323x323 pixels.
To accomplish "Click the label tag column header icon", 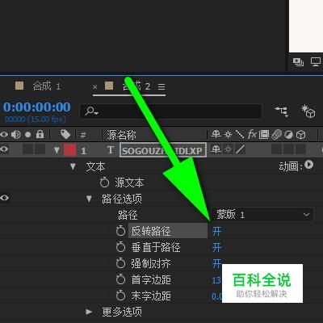I will (x=65, y=134).
